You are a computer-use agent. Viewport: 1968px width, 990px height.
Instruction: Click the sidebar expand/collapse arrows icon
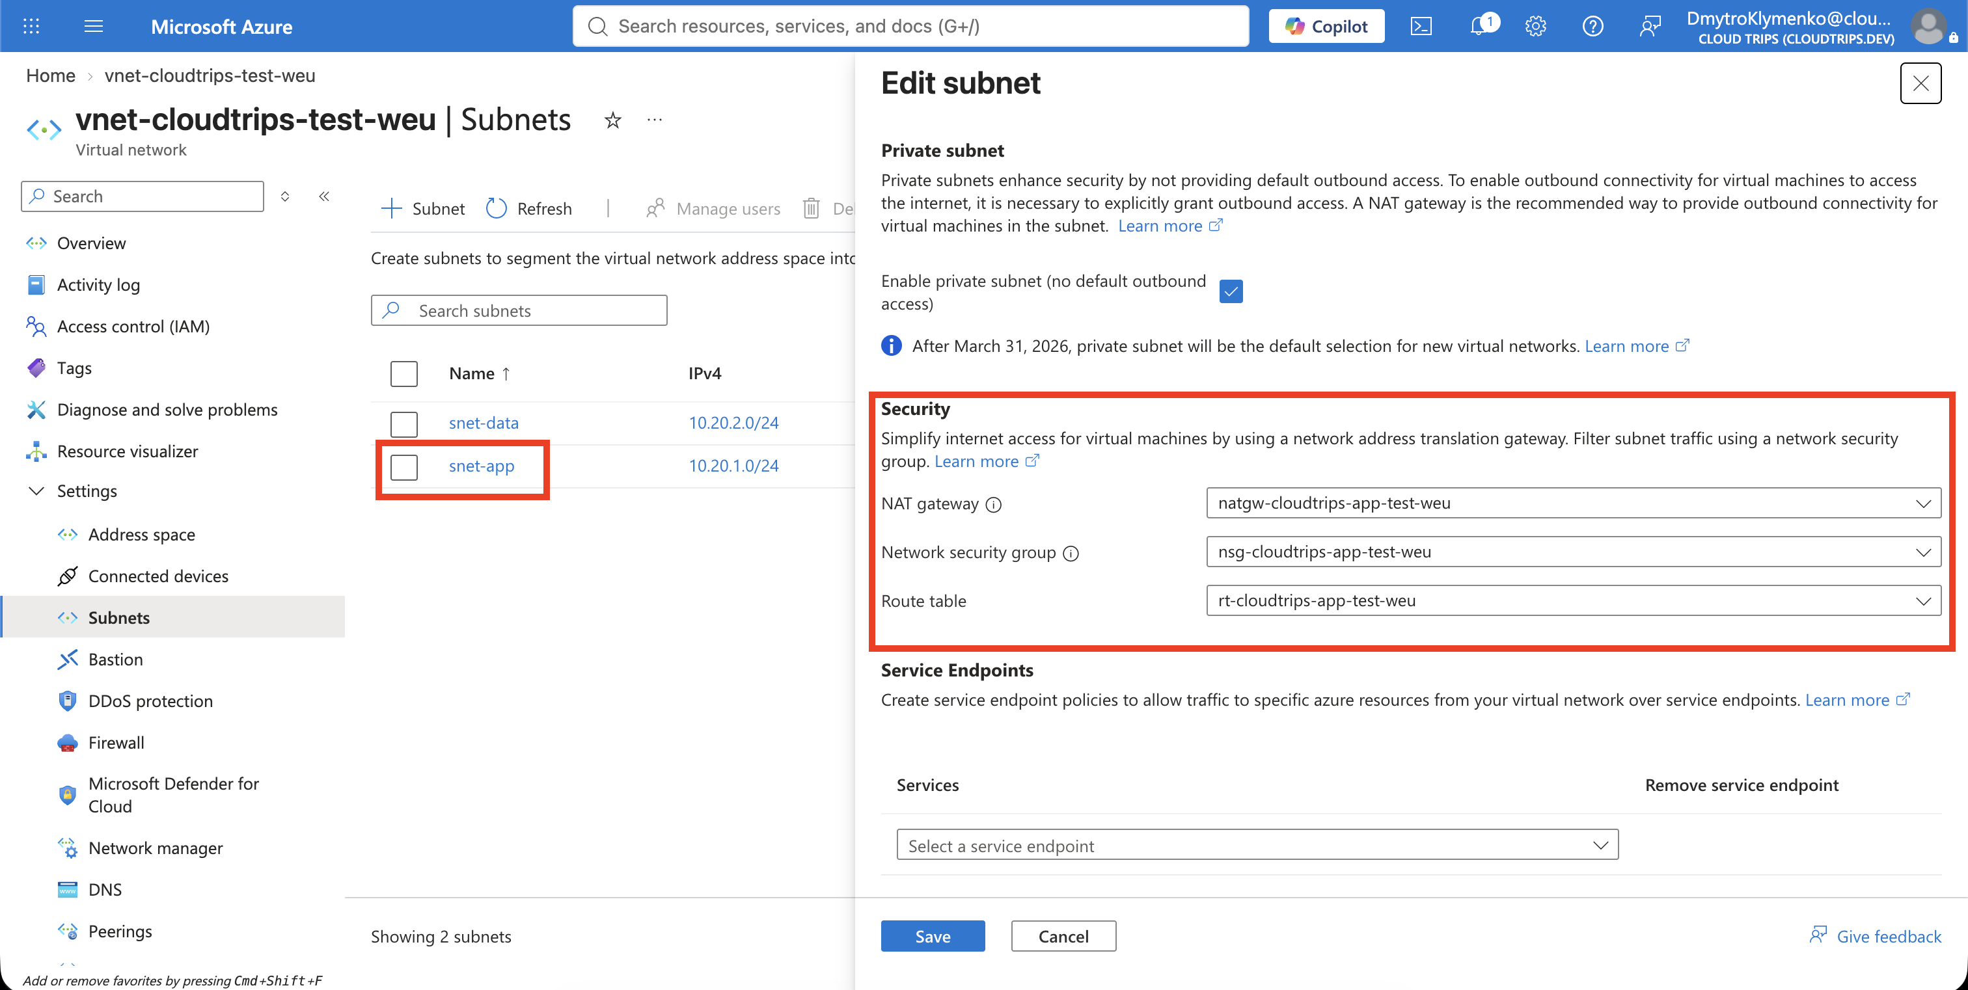point(285,196)
